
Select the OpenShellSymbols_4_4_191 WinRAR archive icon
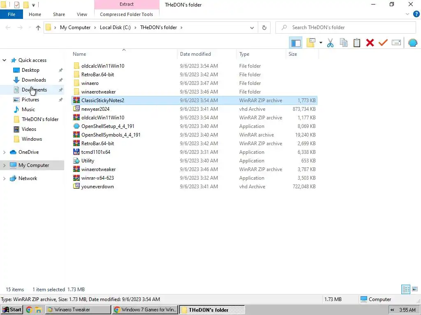76,135
